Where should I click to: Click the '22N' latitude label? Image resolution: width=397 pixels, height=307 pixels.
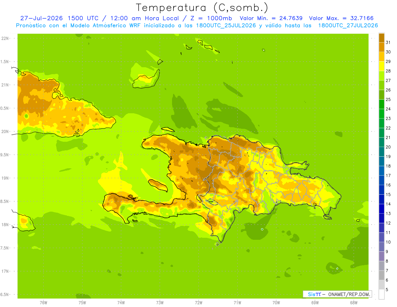[x=5, y=38]
